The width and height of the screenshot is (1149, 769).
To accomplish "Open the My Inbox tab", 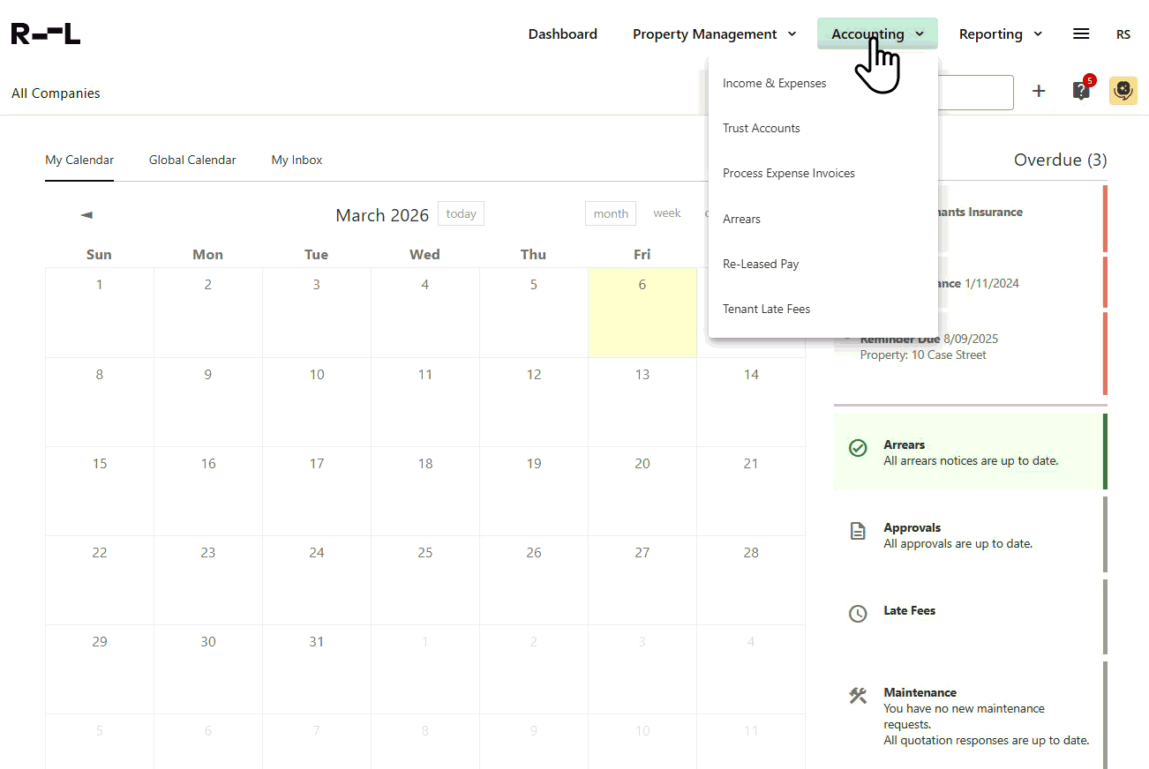I will point(297,160).
